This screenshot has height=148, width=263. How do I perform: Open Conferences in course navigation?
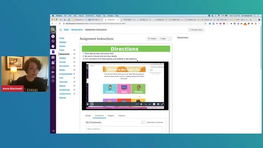(x=64, y=90)
